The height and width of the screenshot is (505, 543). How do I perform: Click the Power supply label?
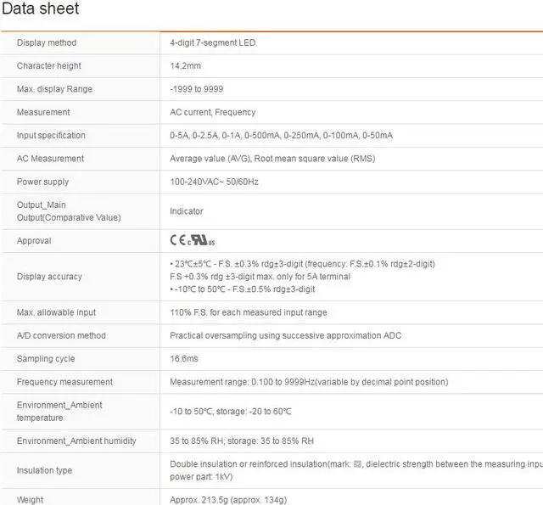43,182
